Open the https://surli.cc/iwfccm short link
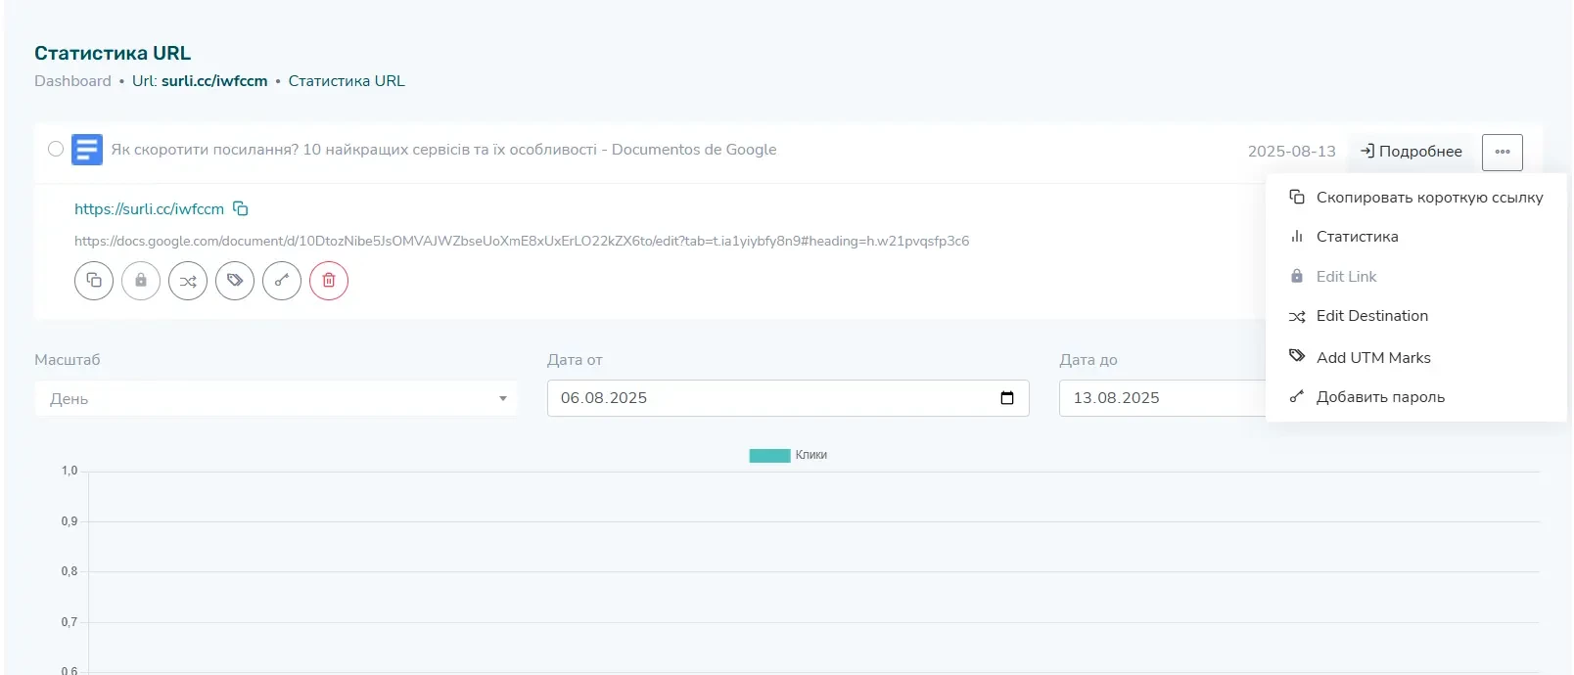The height and width of the screenshot is (675, 1574). pos(149,209)
